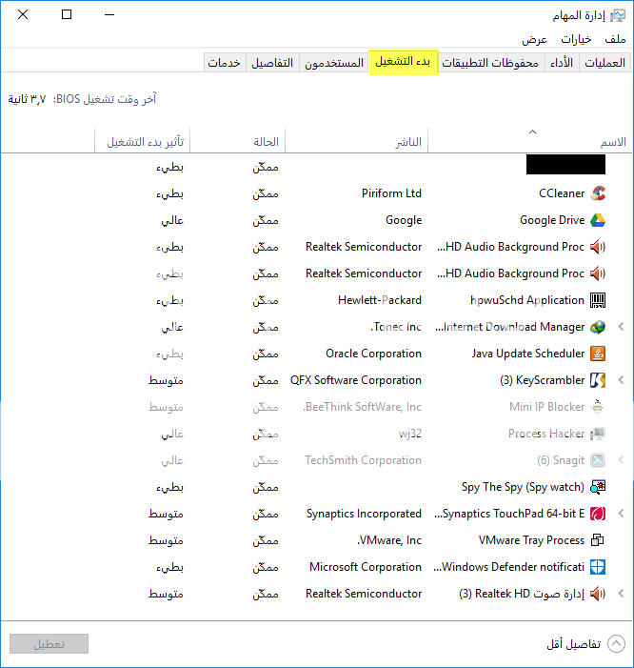Click the تعطيل (Disable) button
The width and height of the screenshot is (634, 668).
(x=49, y=644)
